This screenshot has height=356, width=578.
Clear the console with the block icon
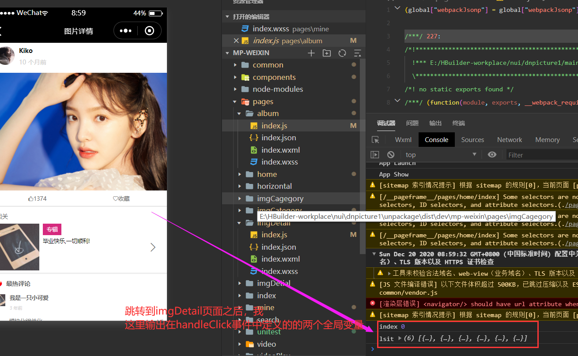point(391,155)
